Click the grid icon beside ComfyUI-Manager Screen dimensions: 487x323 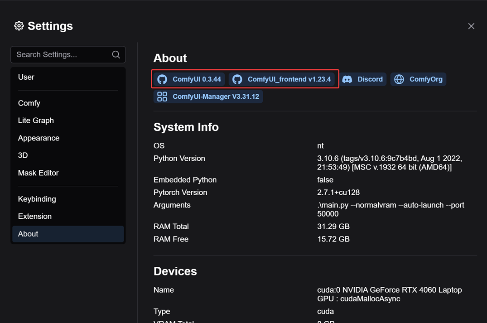coord(162,96)
